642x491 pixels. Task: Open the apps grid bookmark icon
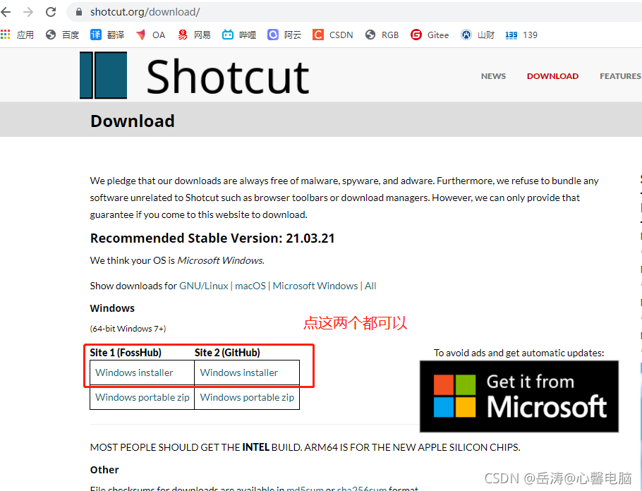click(6, 35)
